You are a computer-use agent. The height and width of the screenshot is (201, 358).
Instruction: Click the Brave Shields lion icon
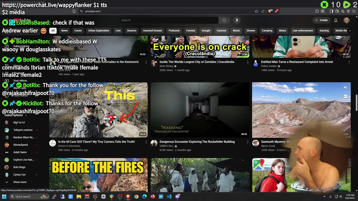[270, 11]
